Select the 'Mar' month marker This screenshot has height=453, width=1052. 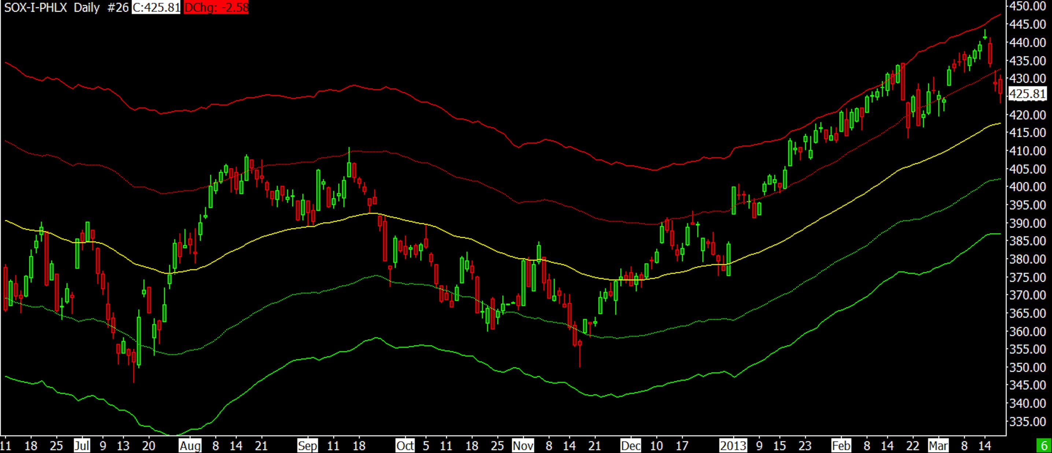938,445
